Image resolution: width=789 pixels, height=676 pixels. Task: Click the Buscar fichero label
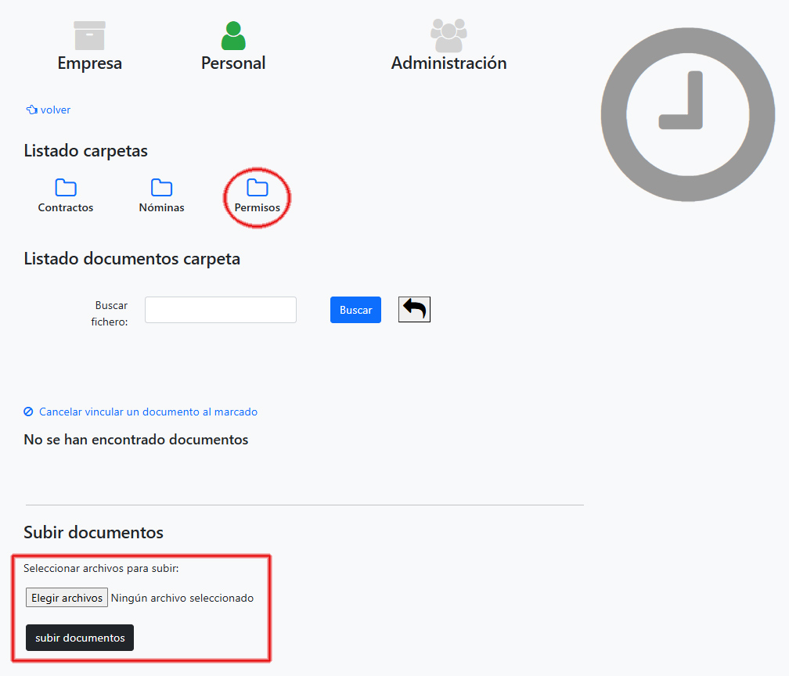point(110,314)
